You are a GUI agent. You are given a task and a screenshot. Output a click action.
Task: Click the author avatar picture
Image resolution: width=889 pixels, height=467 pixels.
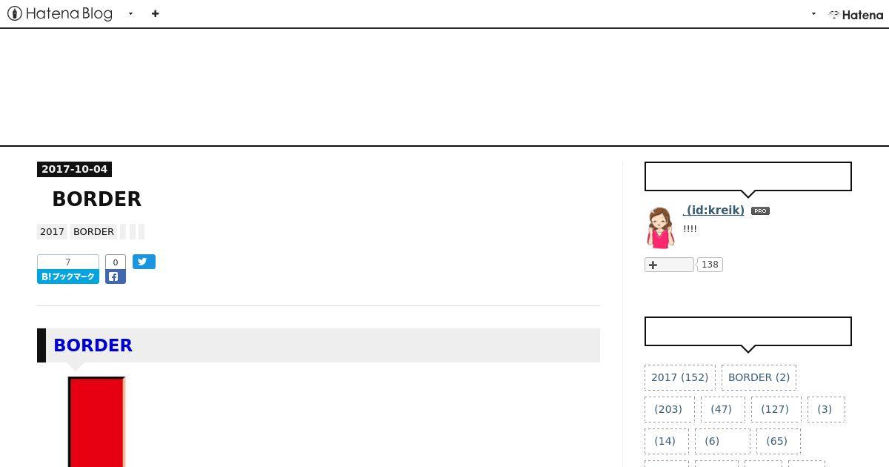point(660,228)
